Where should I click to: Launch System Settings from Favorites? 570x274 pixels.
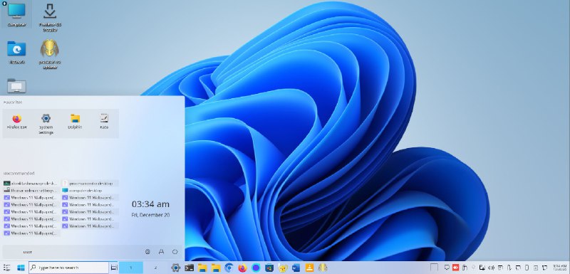(46, 124)
